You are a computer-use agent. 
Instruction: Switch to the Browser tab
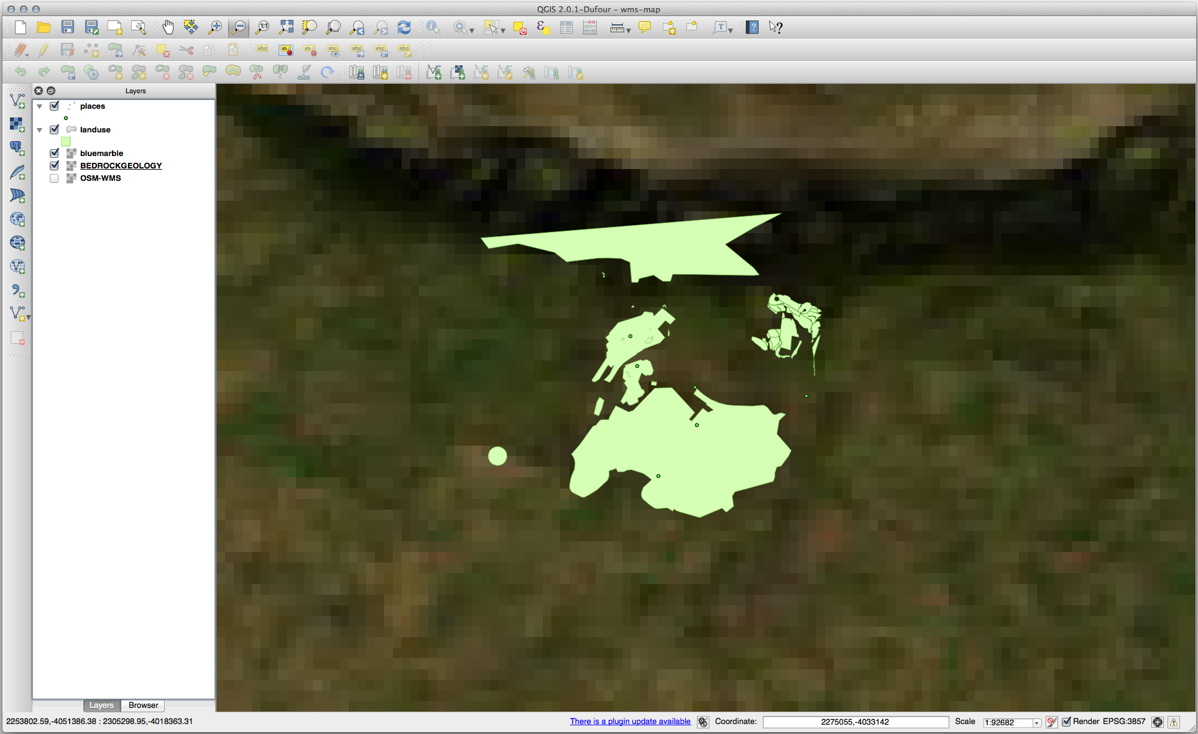pyautogui.click(x=142, y=705)
